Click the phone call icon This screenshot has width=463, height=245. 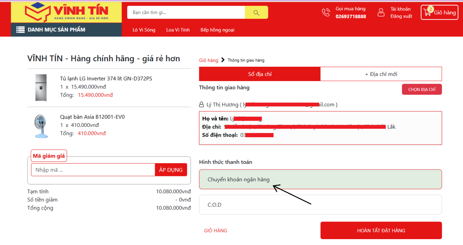(326, 12)
